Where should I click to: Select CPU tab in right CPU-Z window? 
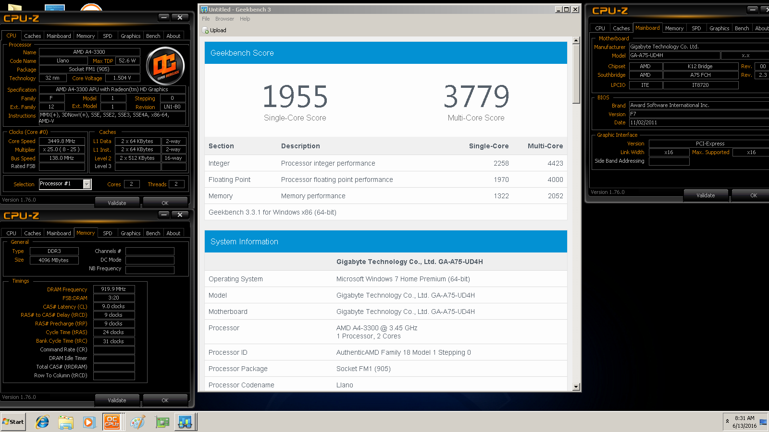[x=600, y=28]
